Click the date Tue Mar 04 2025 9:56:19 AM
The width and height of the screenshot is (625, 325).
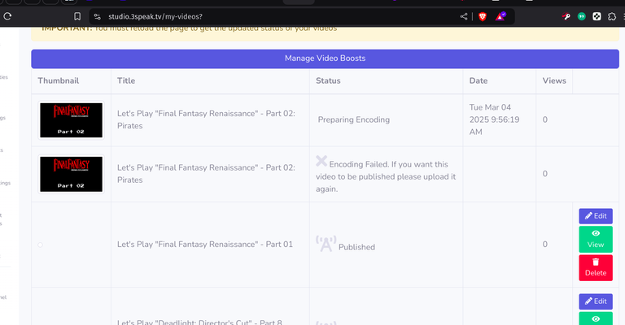pos(494,119)
